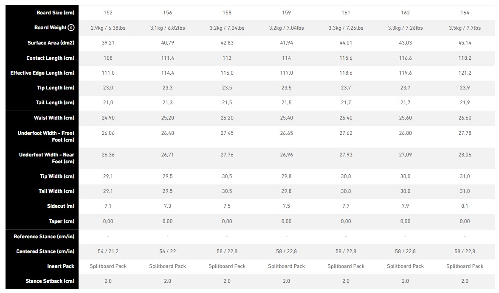Select the Surface Area (dm2) label
Viewport: 499px width, 293px height.
(x=51, y=42)
